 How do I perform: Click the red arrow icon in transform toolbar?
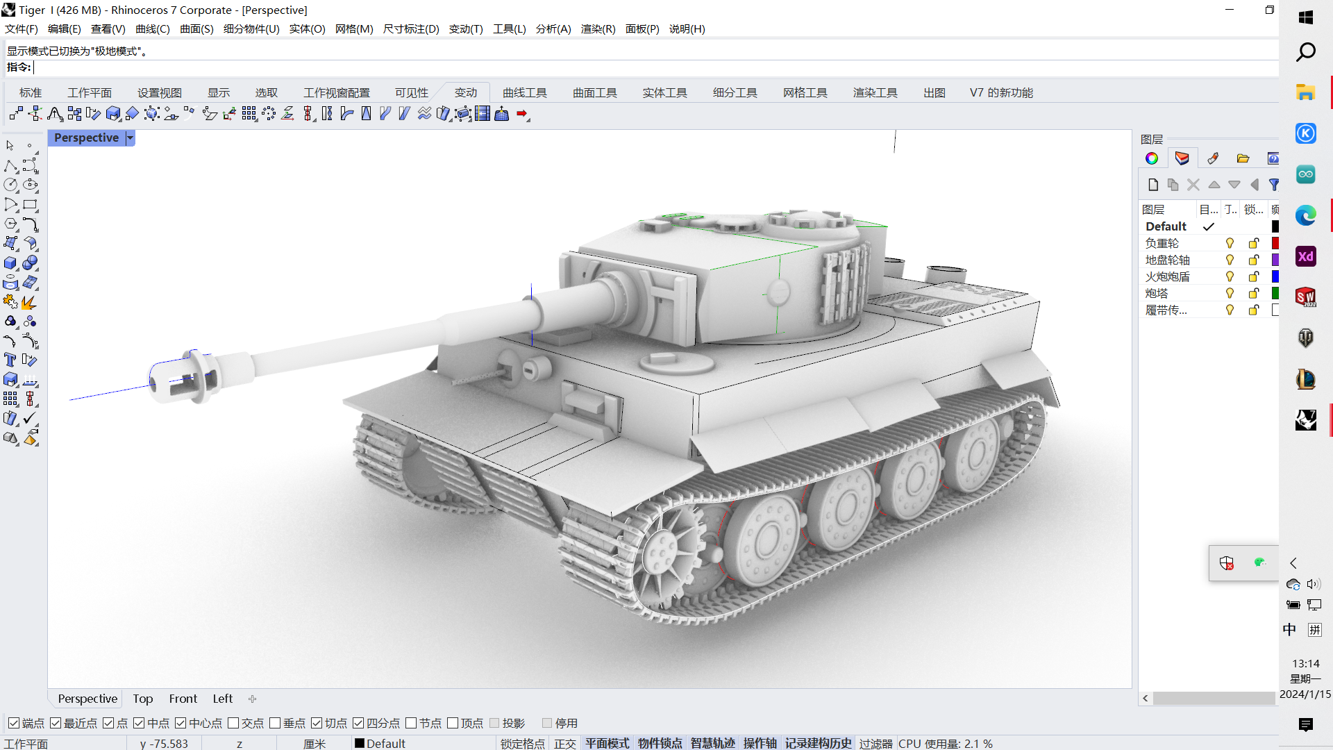522,114
